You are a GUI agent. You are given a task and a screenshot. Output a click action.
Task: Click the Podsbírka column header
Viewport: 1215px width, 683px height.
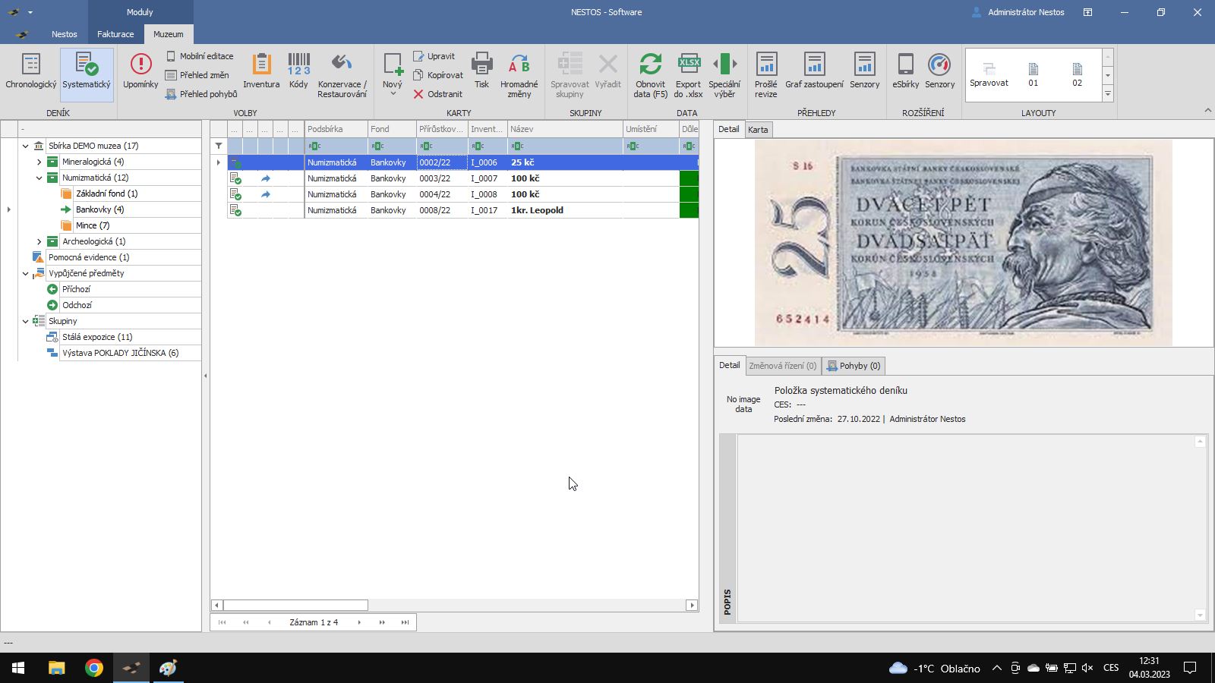[x=336, y=129]
